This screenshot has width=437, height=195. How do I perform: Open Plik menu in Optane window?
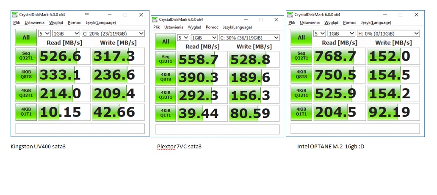292,22
